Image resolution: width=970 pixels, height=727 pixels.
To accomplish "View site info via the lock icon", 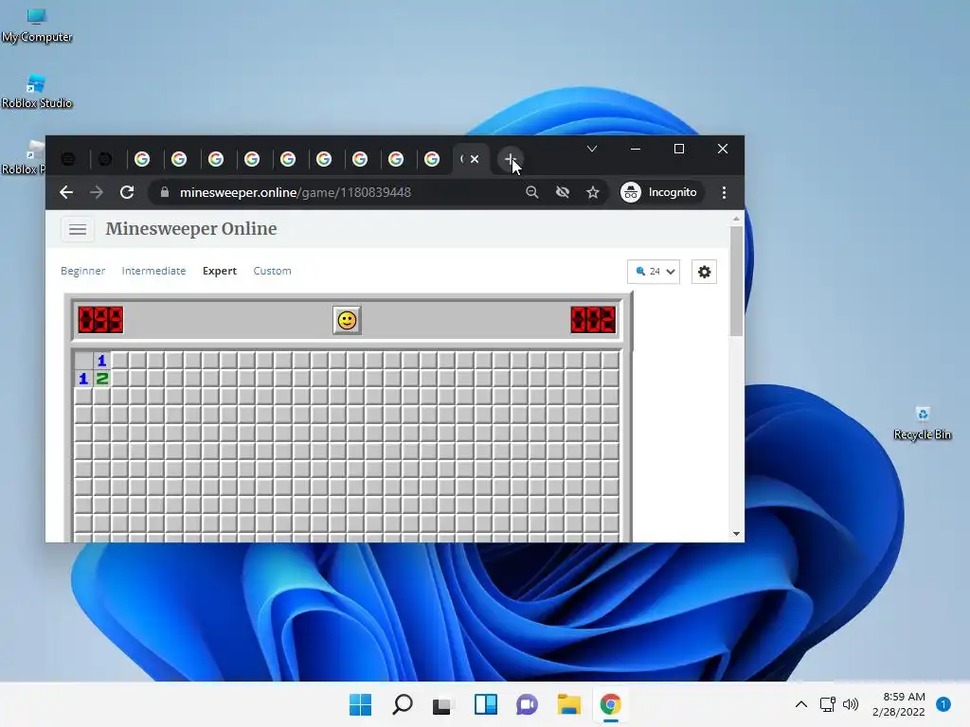I will [x=165, y=192].
